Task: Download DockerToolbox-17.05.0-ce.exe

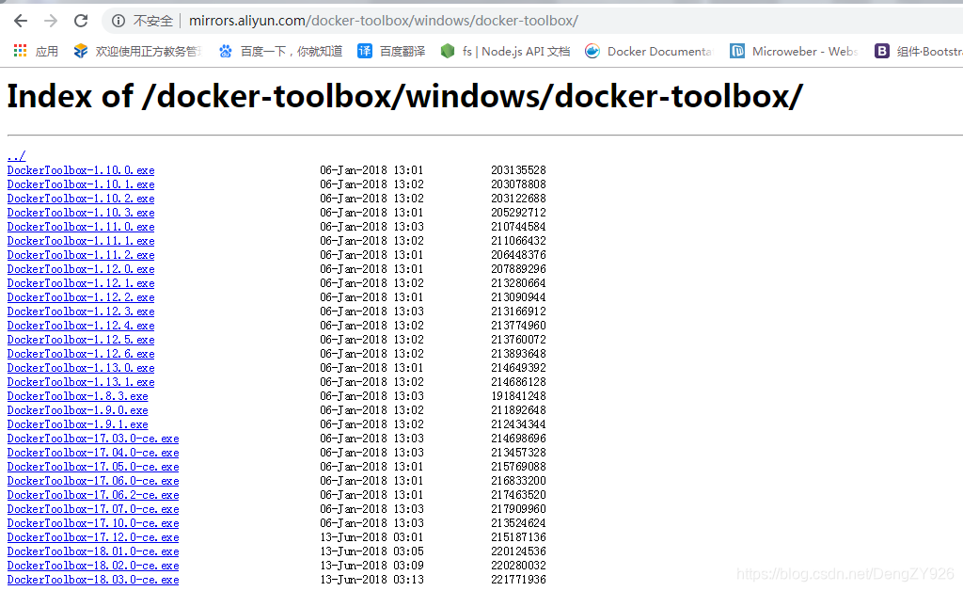Action: (x=93, y=467)
